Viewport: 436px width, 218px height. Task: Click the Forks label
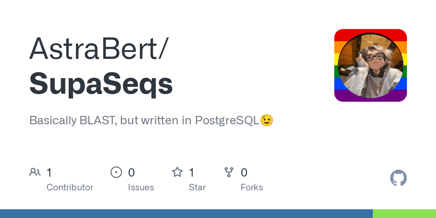pyautogui.click(x=252, y=187)
